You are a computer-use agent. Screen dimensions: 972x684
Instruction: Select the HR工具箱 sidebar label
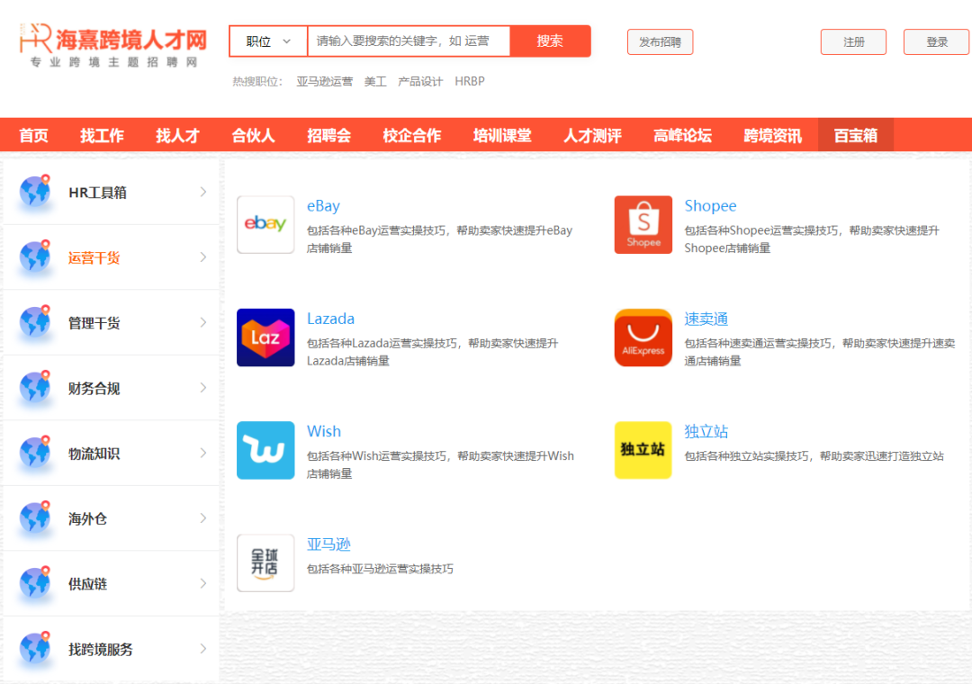(x=97, y=193)
